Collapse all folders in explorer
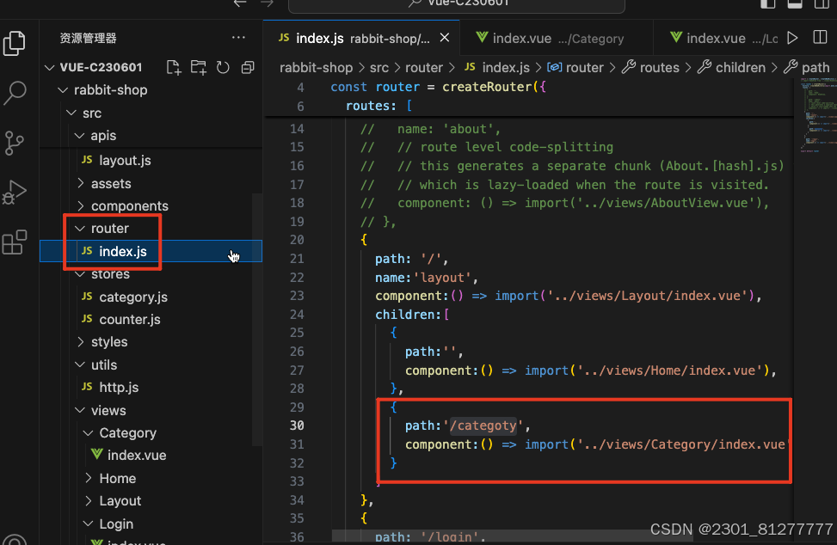Image resolution: width=837 pixels, height=545 pixels. pos(248,67)
